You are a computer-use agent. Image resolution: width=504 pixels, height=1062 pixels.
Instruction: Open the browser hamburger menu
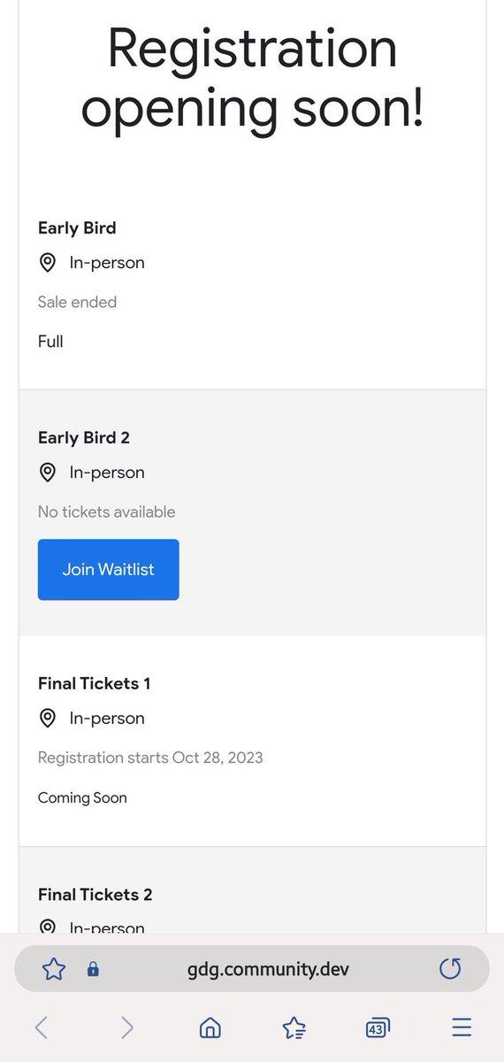[462, 1027]
